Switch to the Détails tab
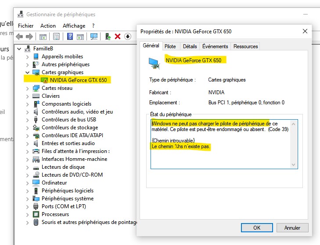The width and height of the screenshot is (320, 245). pyautogui.click(x=190, y=46)
